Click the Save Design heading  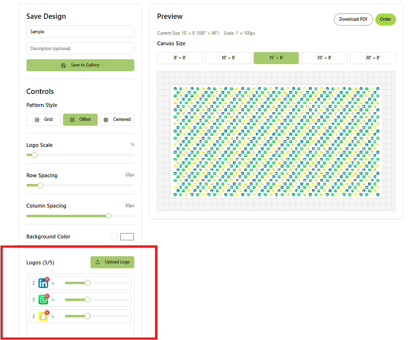pos(46,16)
